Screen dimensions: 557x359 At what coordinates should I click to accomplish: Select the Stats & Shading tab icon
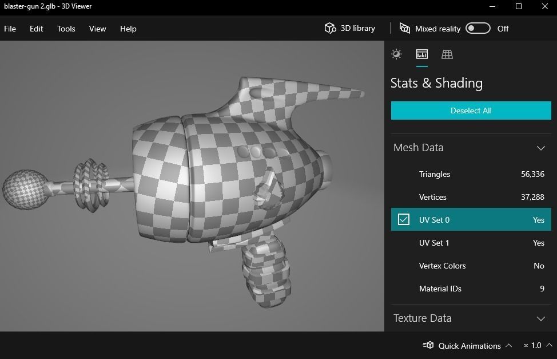pos(421,54)
